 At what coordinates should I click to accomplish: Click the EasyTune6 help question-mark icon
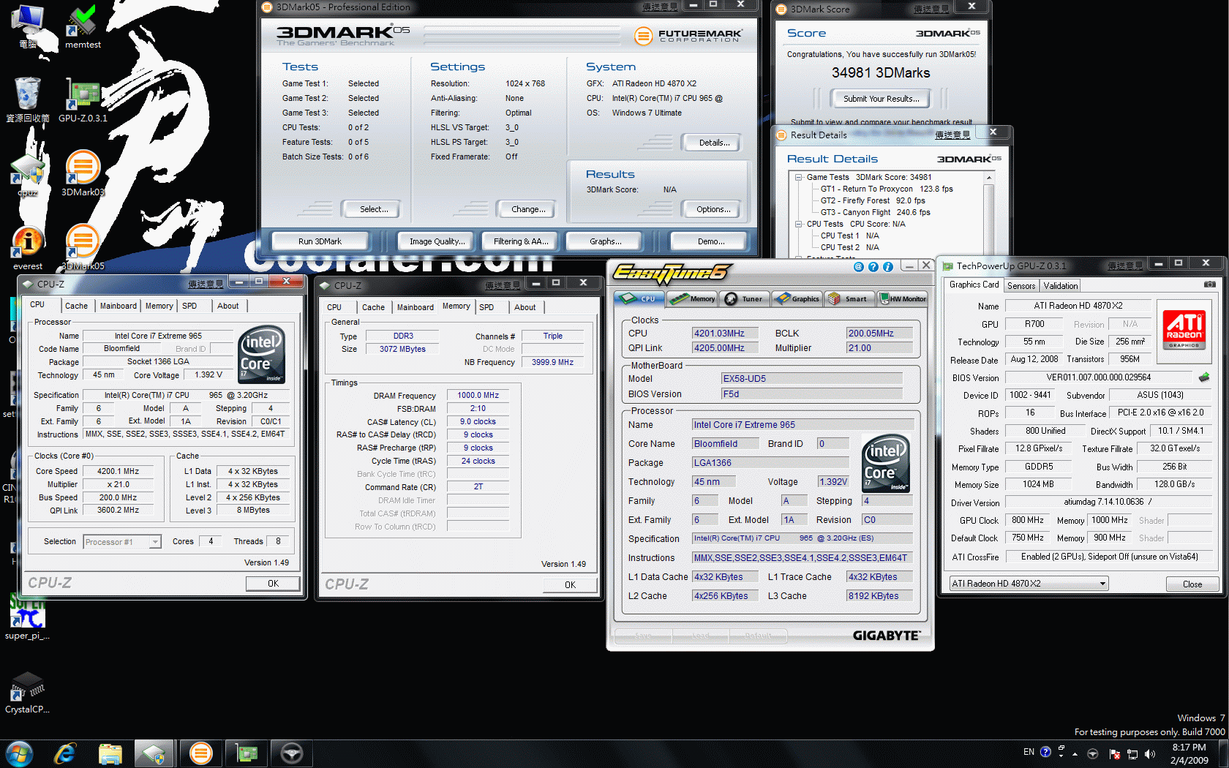click(873, 267)
